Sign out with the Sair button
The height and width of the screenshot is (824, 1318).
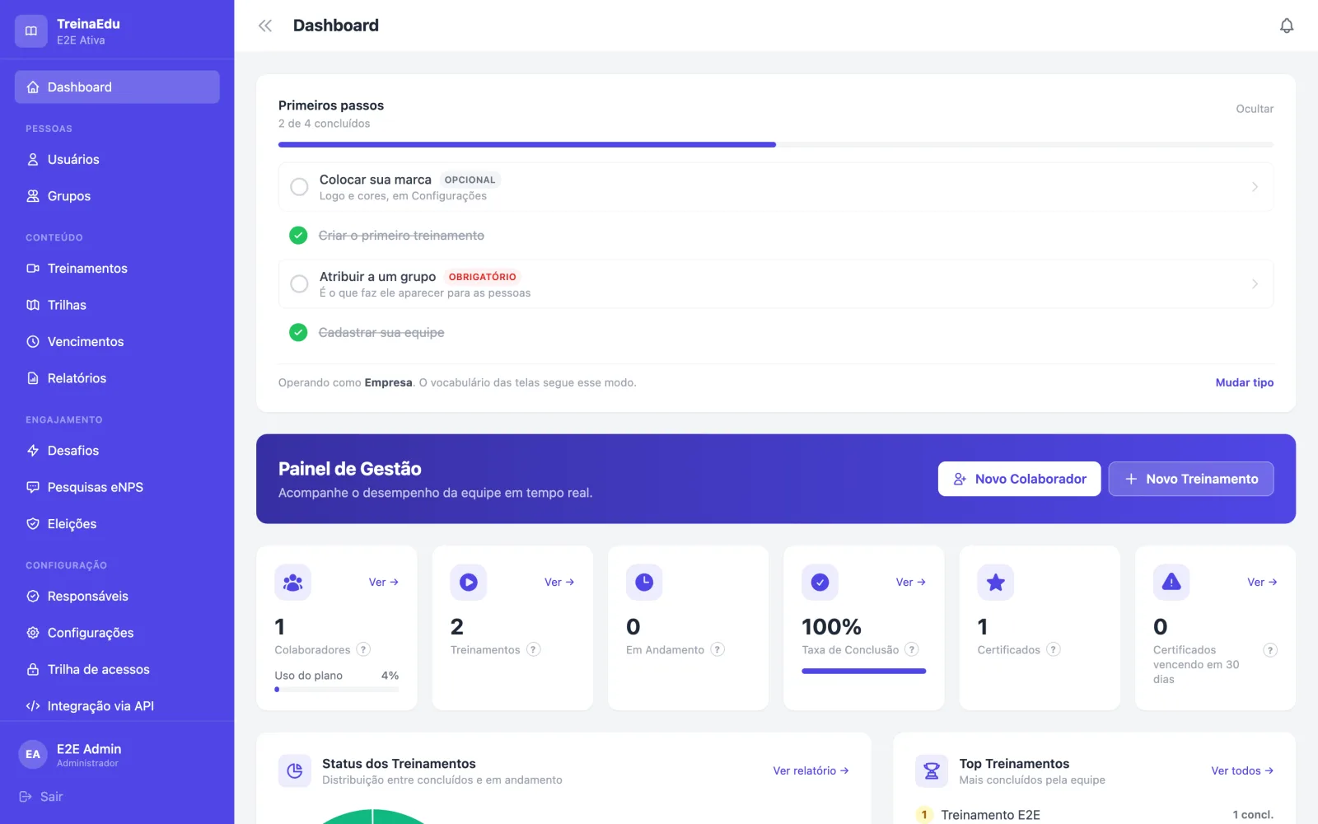41,797
